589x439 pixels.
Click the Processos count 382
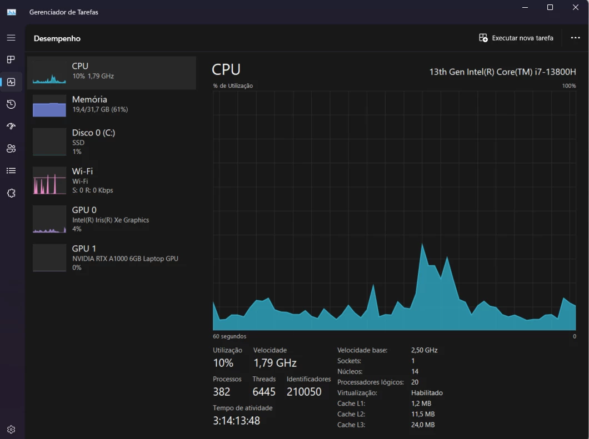(221, 392)
